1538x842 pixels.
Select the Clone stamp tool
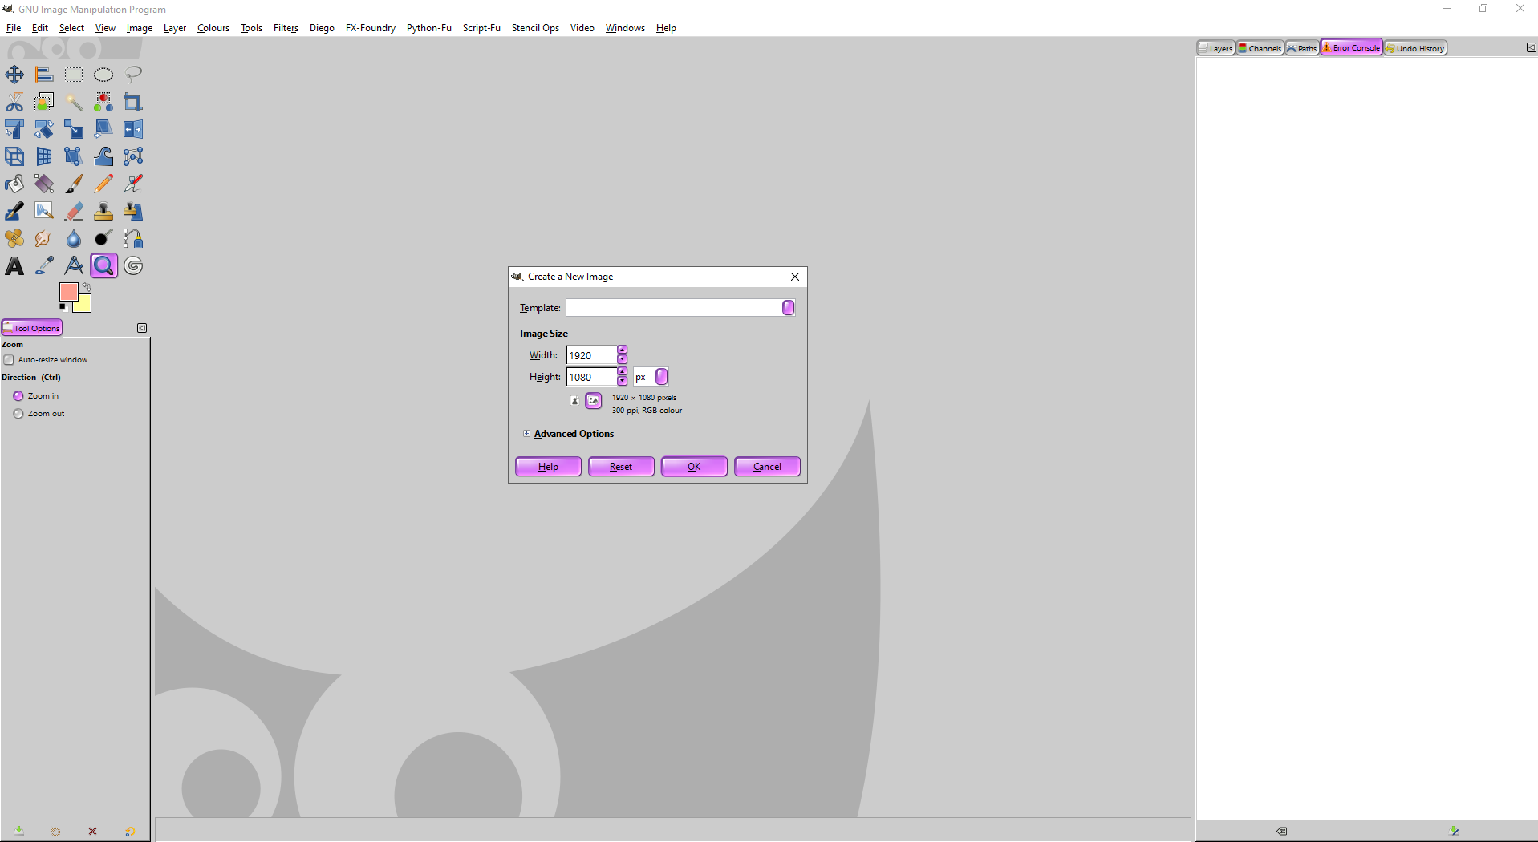(x=103, y=211)
